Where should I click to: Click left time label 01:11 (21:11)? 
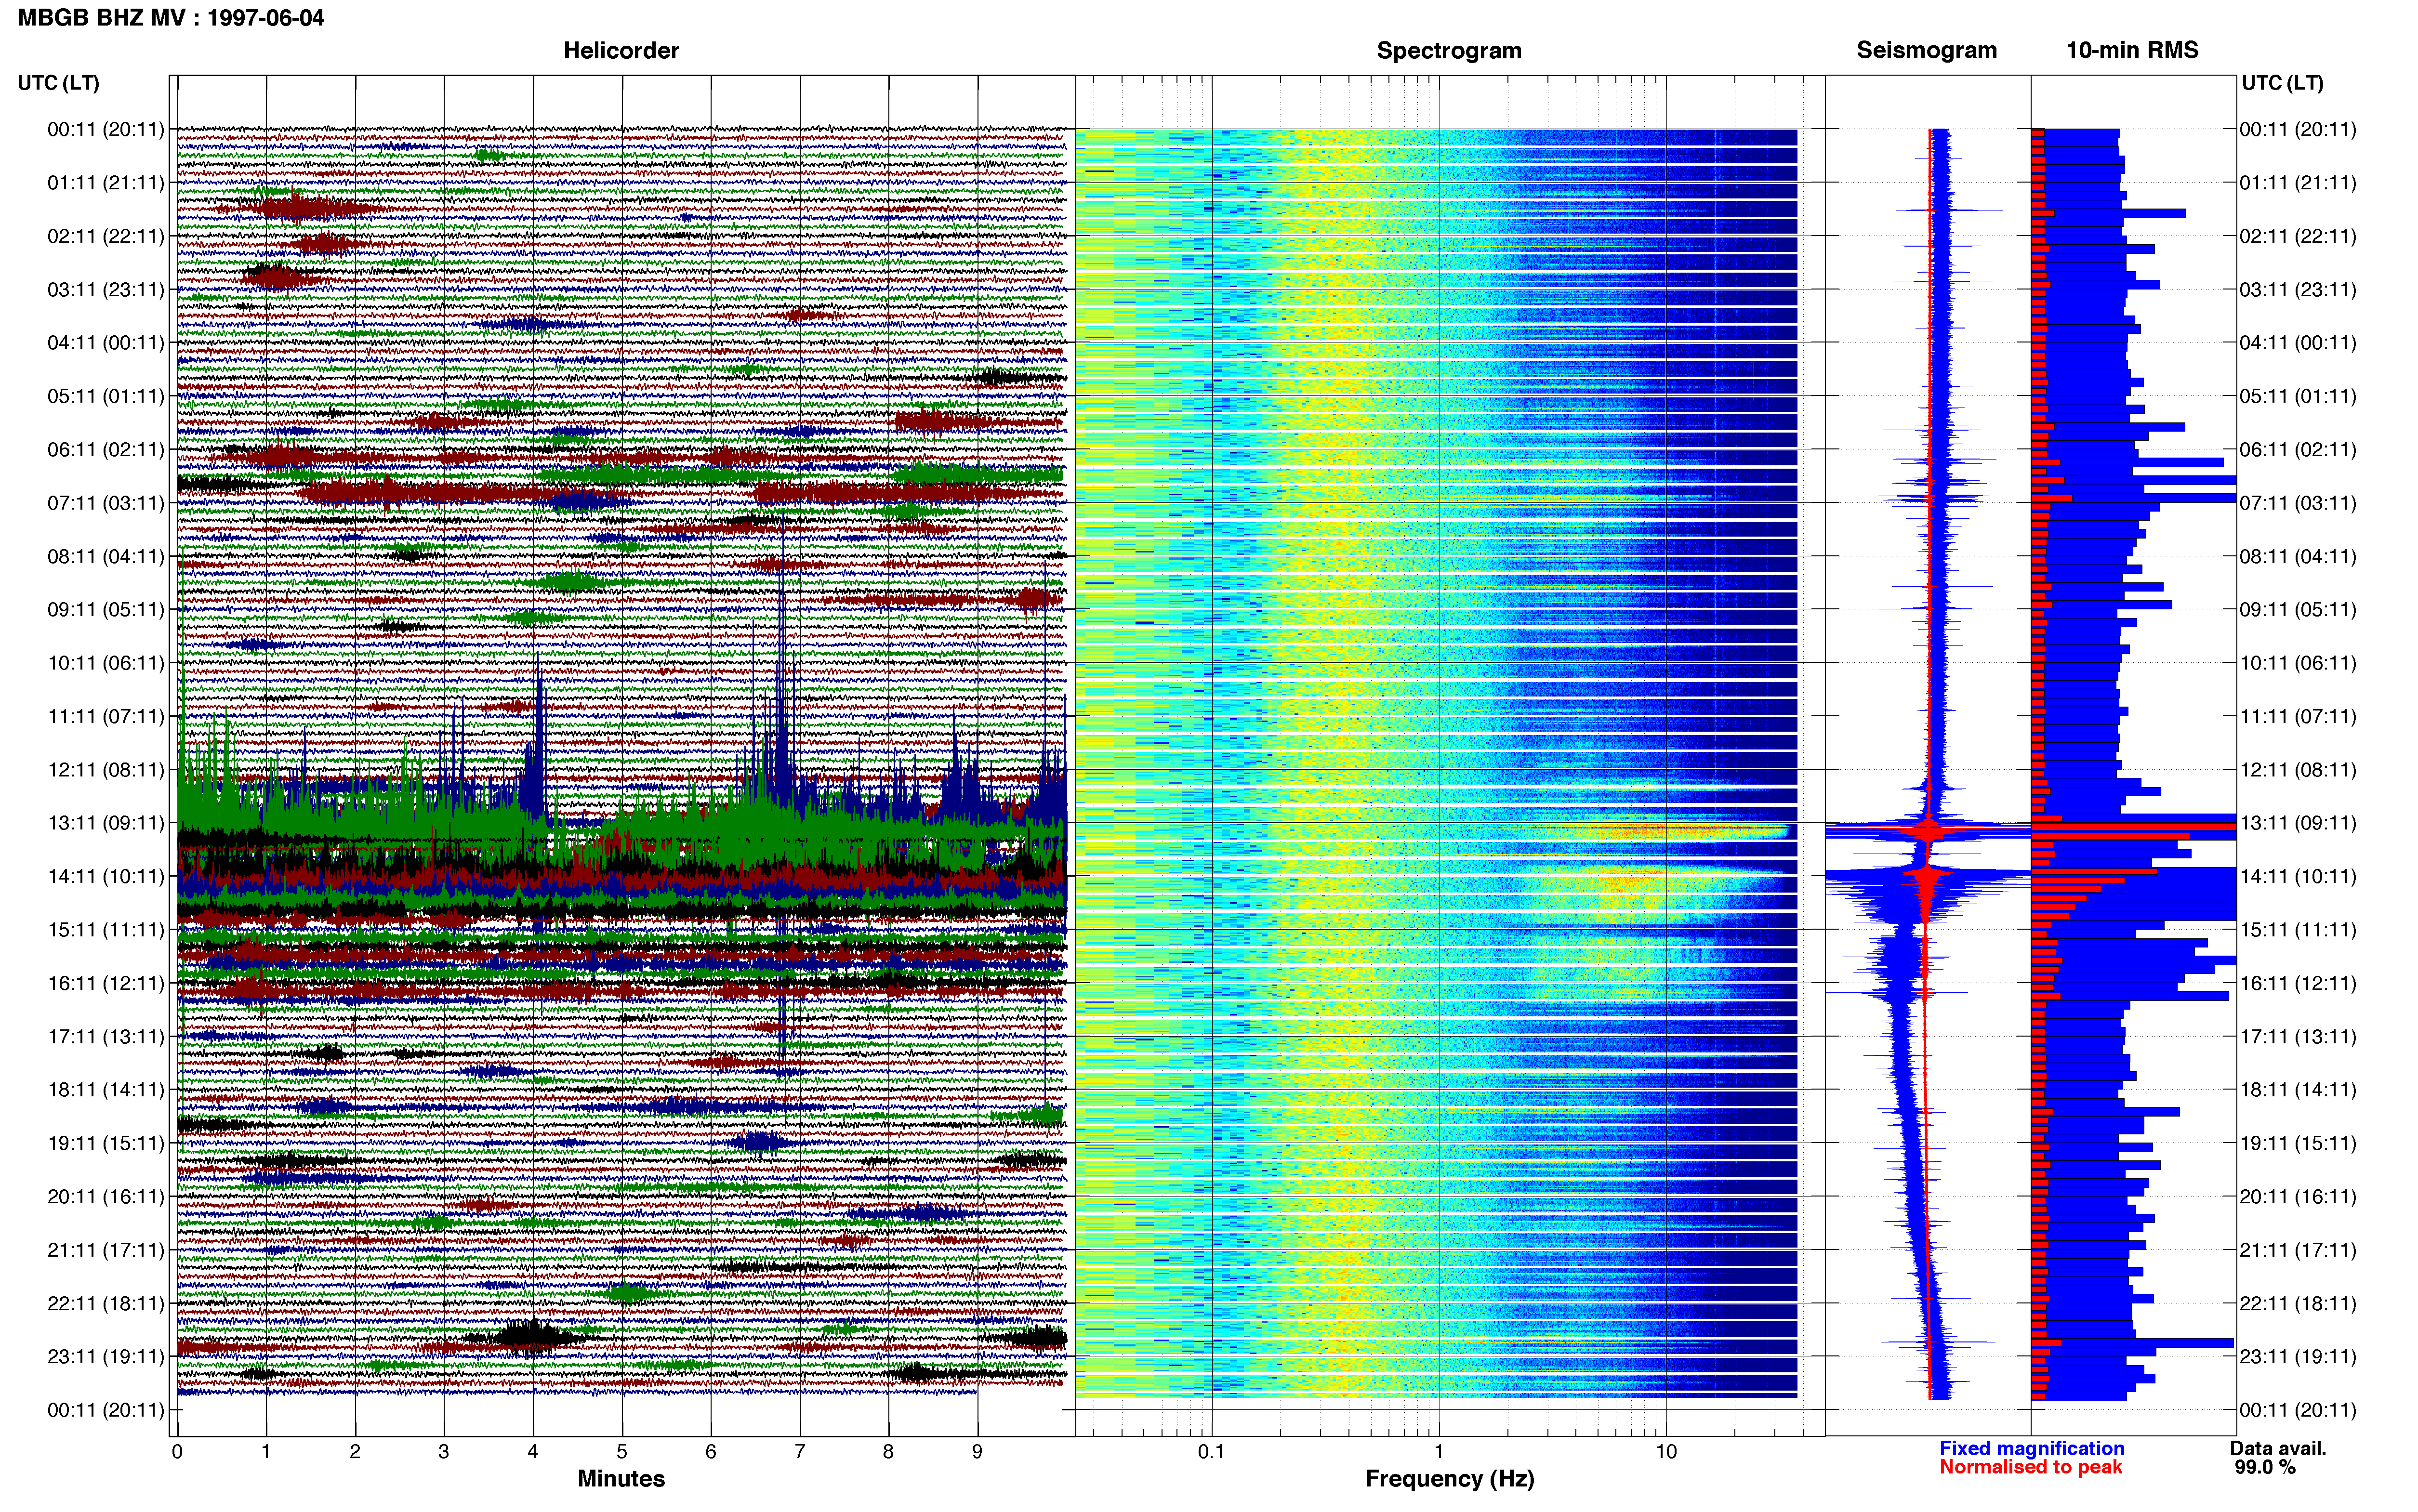(x=106, y=183)
